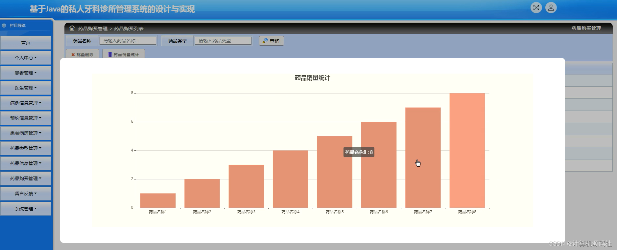The width and height of the screenshot is (617, 250).
Task: Expand the 留言反馈 sidebar menu
Action: coord(26,194)
